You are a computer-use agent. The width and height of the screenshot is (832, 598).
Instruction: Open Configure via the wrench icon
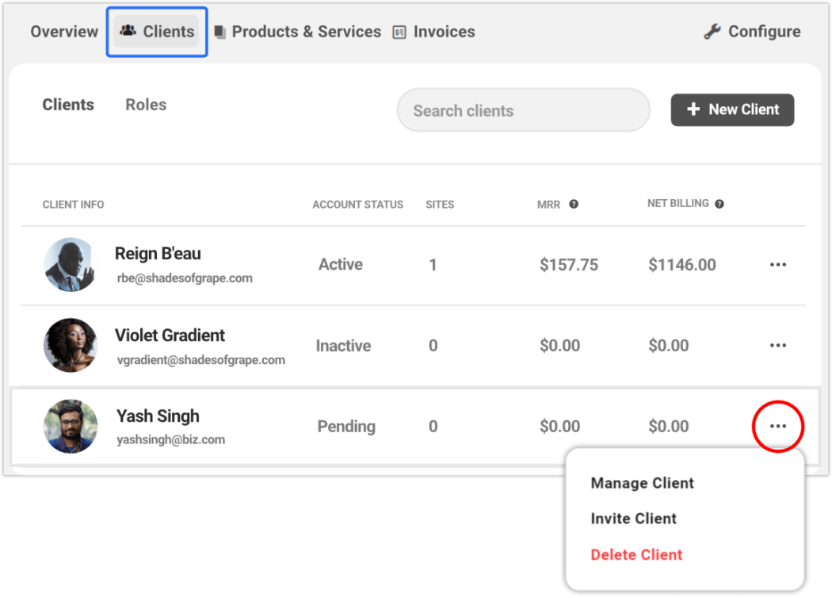[712, 31]
